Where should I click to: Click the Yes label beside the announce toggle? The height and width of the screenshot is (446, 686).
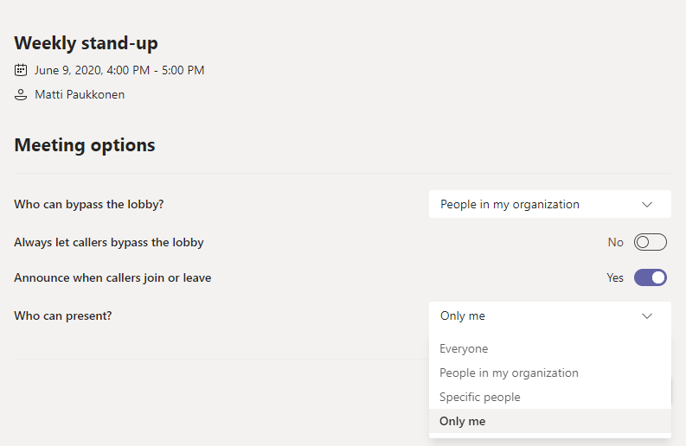615,278
